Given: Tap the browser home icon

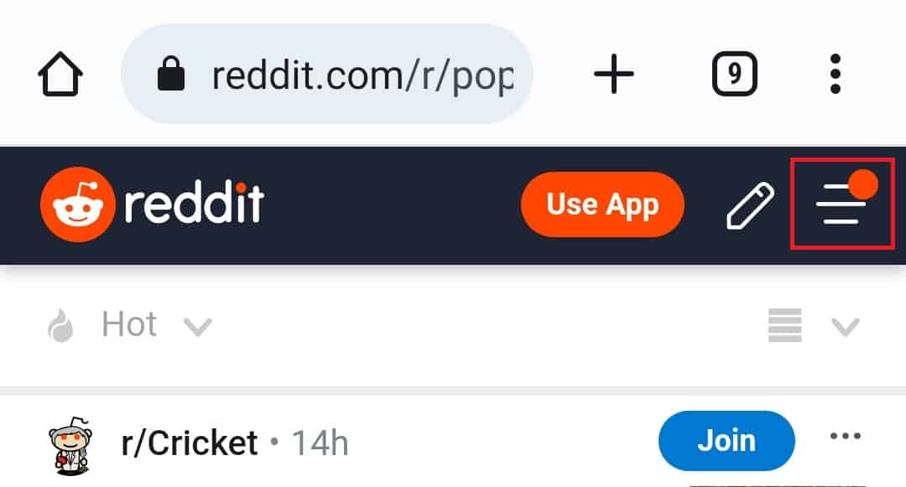Looking at the screenshot, I should point(60,74).
